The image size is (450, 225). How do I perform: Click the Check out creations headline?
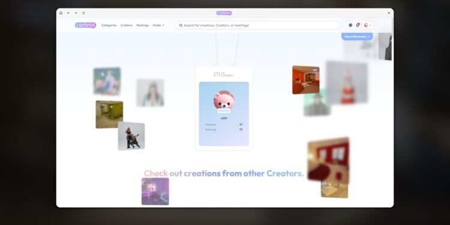[x=224, y=173]
